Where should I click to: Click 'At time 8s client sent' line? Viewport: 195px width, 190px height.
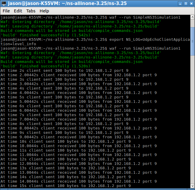pyautogui.click(x=65, y=124)
